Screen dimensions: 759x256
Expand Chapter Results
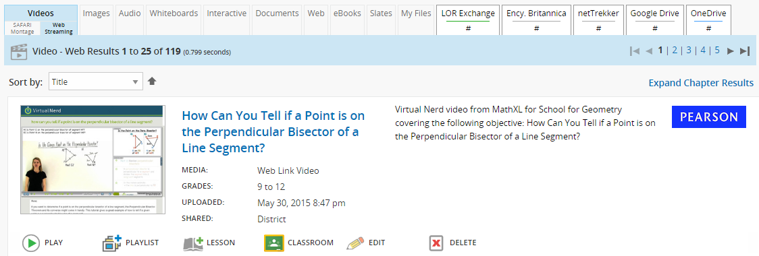[701, 83]
